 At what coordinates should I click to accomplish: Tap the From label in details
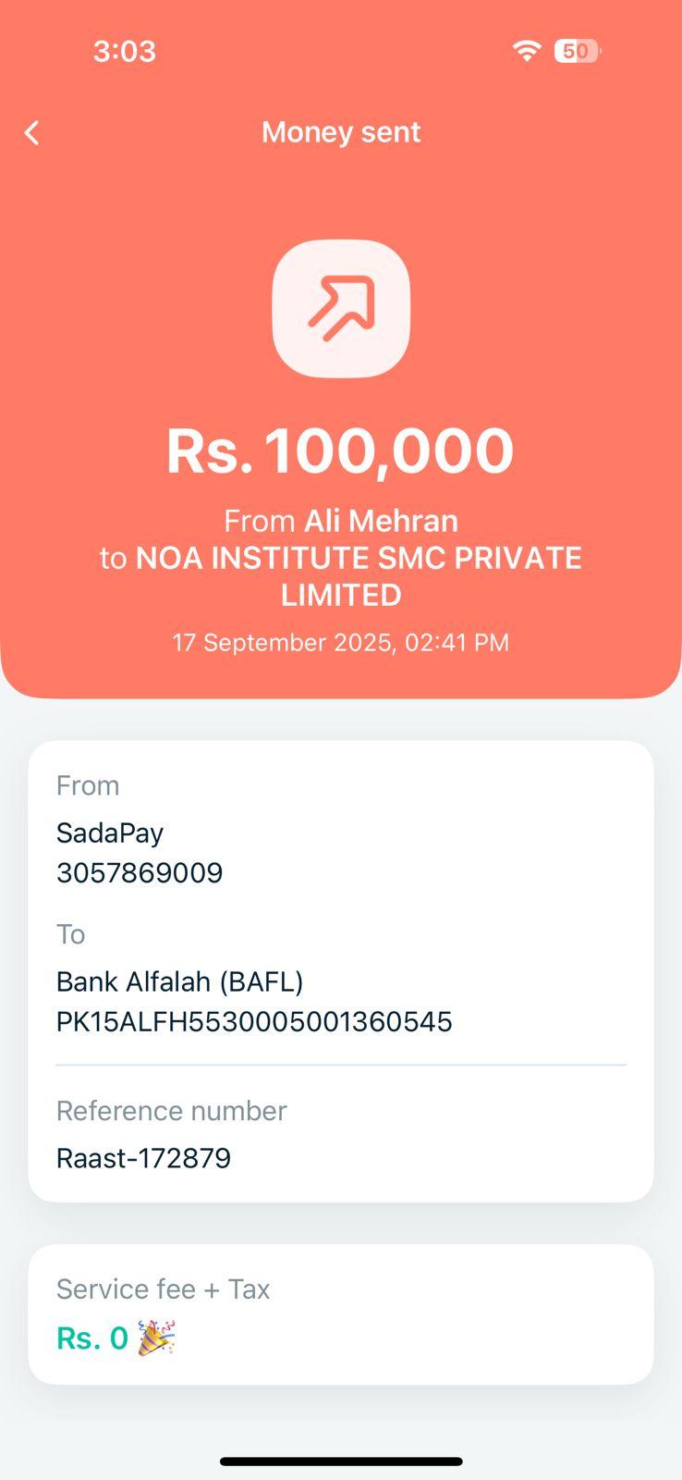click(88, 785)
